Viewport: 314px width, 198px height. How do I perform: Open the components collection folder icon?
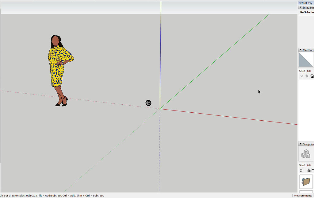(306, 182)
